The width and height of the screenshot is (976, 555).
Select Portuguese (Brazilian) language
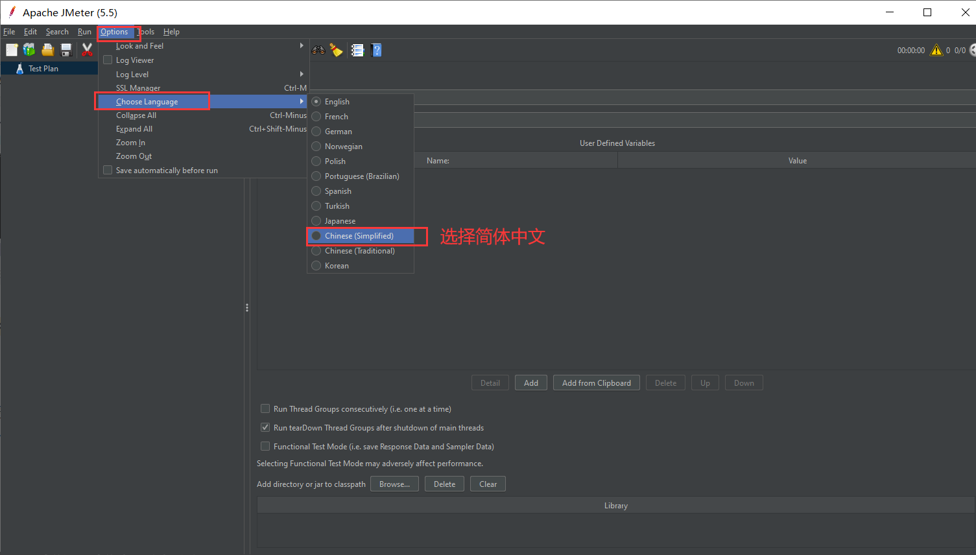(x=361, y=176)
